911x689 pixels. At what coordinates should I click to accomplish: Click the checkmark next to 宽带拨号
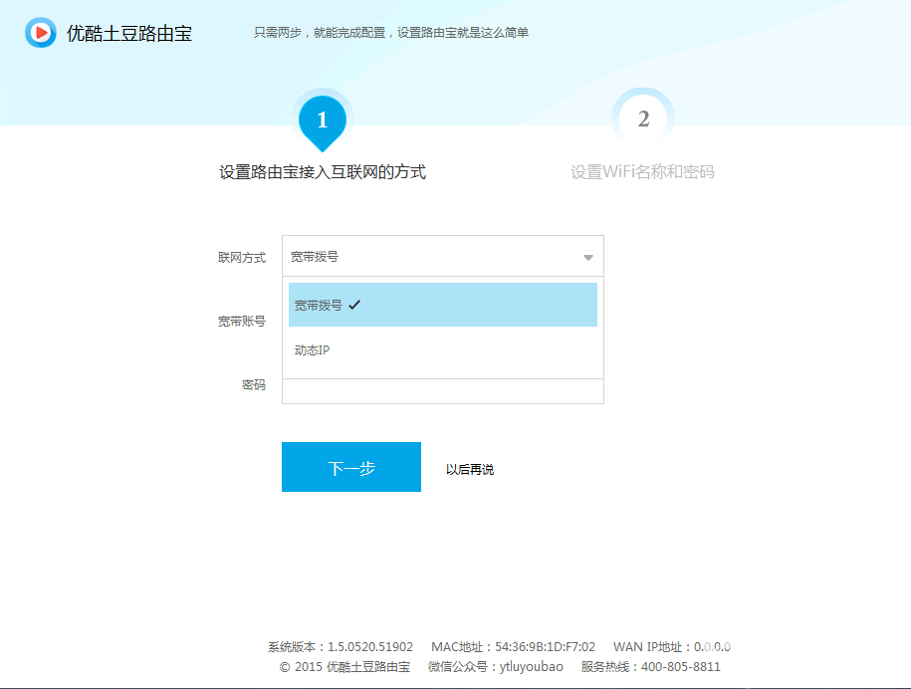(354, 305)
